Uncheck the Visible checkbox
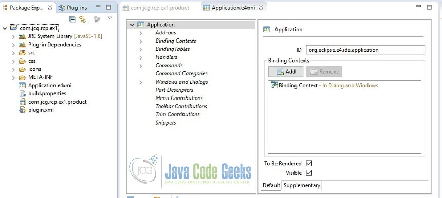 tap(309, 173)
